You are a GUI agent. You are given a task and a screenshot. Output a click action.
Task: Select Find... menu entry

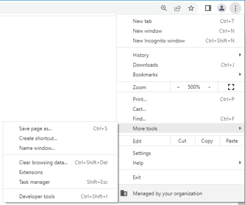point(180,118)
